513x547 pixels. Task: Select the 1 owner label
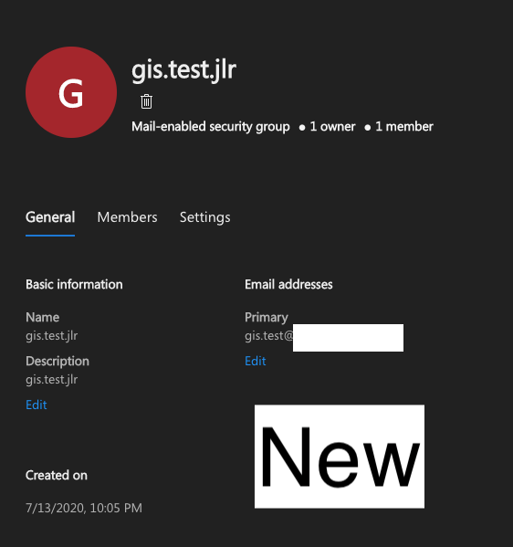click(332, 127)
